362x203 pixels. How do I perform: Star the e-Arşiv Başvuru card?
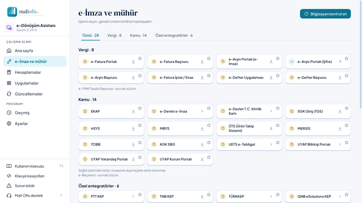click(x=140, y=76)
